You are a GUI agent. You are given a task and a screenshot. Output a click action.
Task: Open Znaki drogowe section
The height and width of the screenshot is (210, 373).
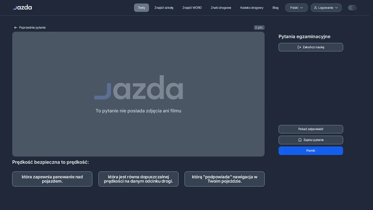tap(221, 8)
